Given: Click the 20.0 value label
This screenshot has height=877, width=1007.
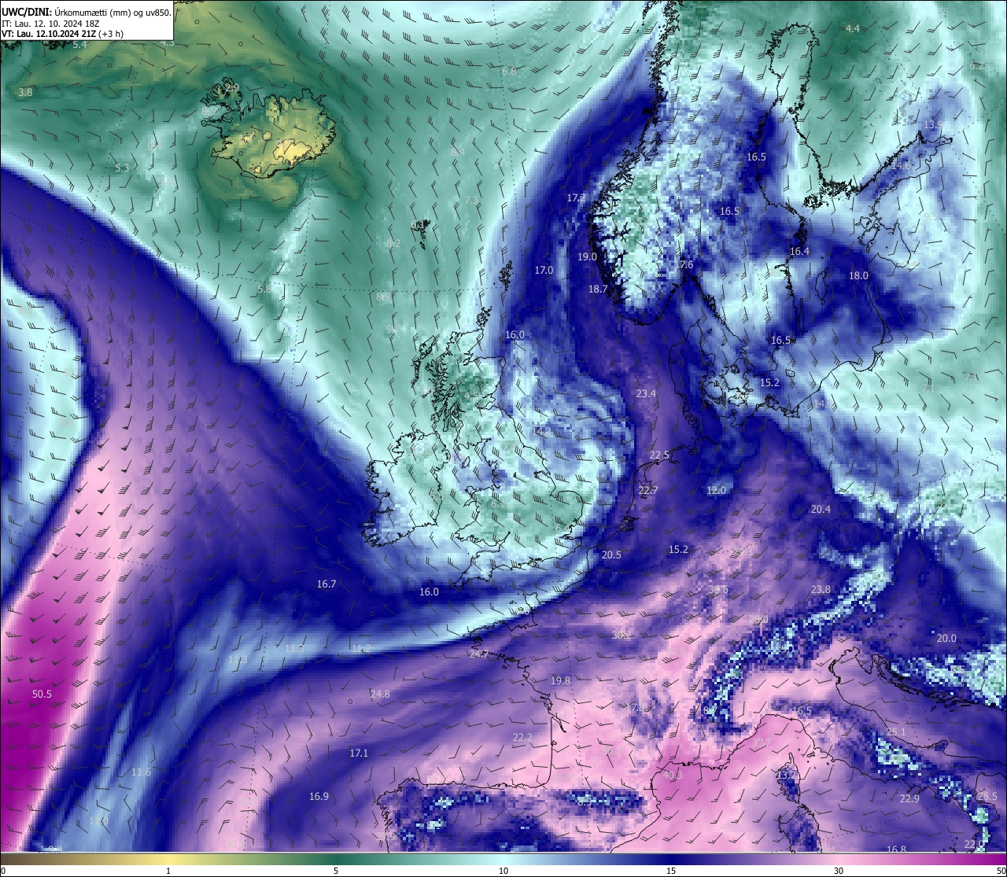Looking at the screenshot, I should 946,638.
